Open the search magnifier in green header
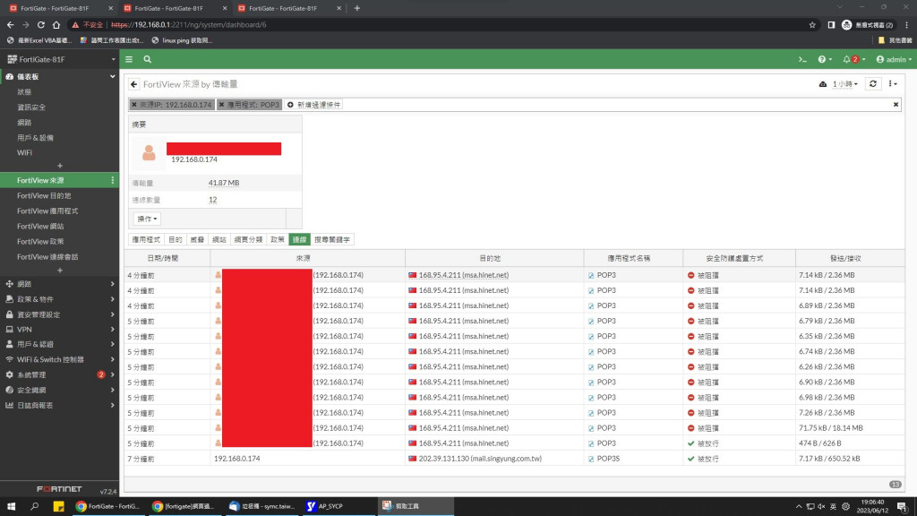Screen dimensions: 917x516 click(148, 59)
